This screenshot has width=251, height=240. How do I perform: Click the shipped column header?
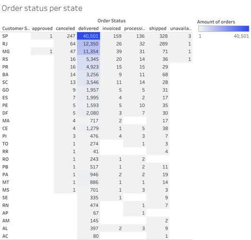[158, 28]
